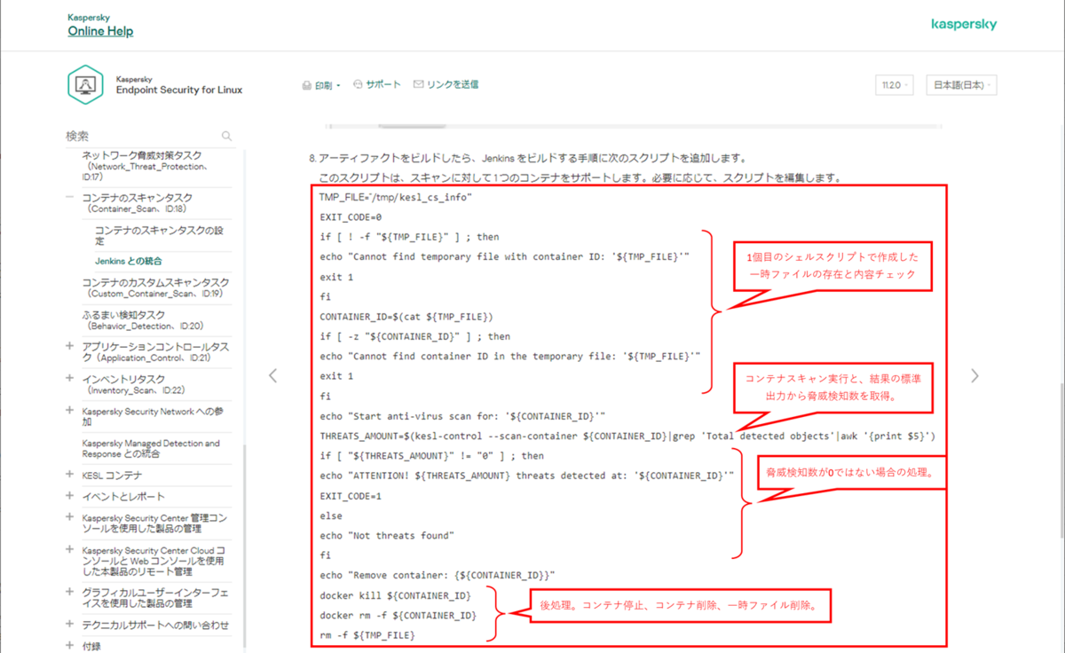Go to next page with right arrow

(975, 375)
